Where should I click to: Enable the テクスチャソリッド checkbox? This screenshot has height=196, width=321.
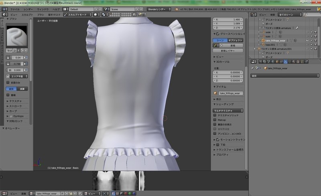(215, 115)
